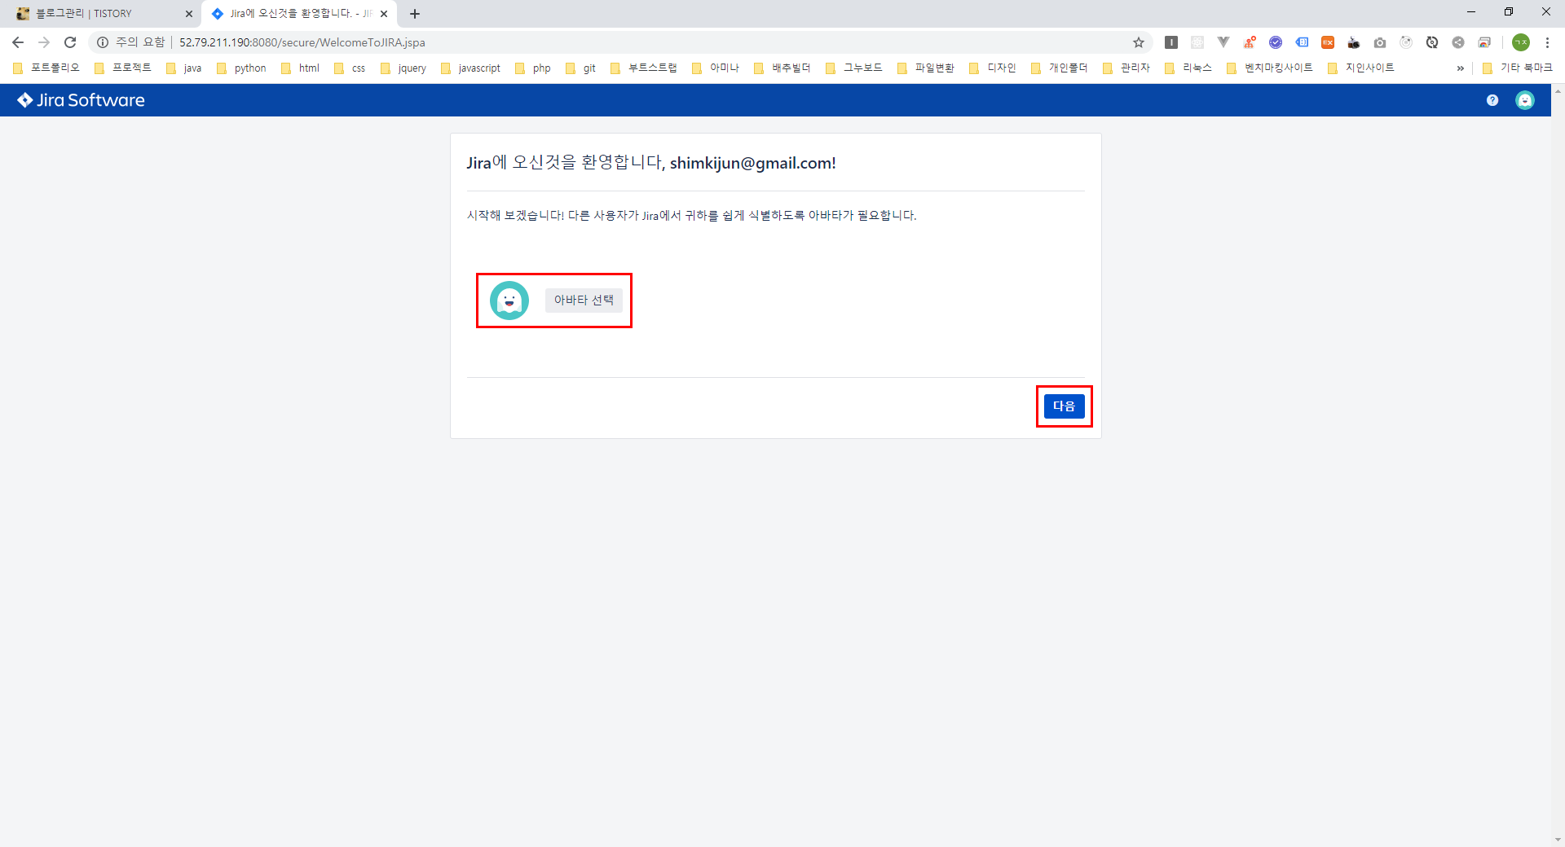This screenshot has width=1565, height=847.
Task: Close the Jira tab
Action: 384,14
